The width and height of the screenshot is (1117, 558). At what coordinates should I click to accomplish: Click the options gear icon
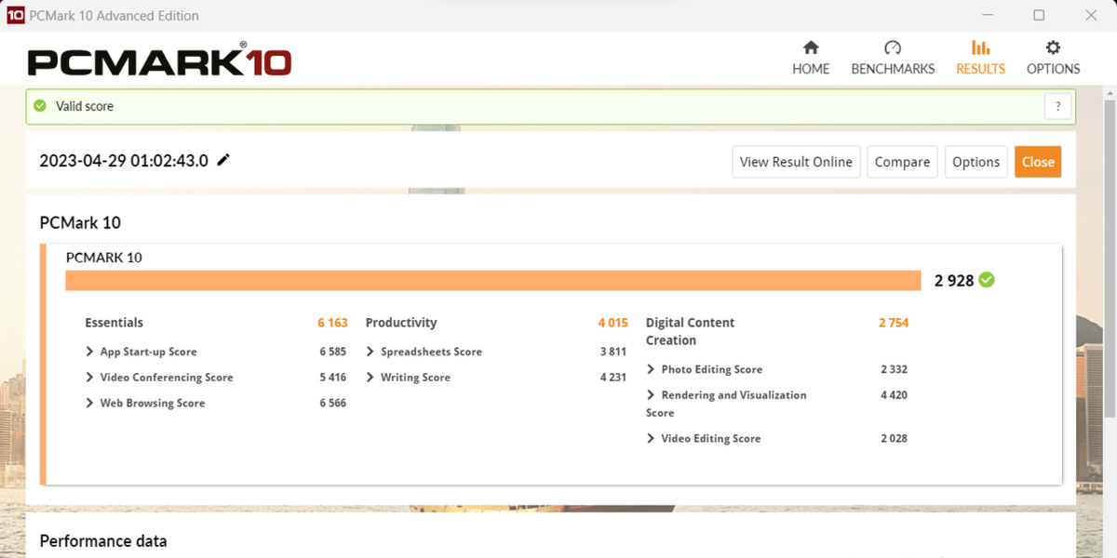pyautogui.click(x=1053, y=47)
